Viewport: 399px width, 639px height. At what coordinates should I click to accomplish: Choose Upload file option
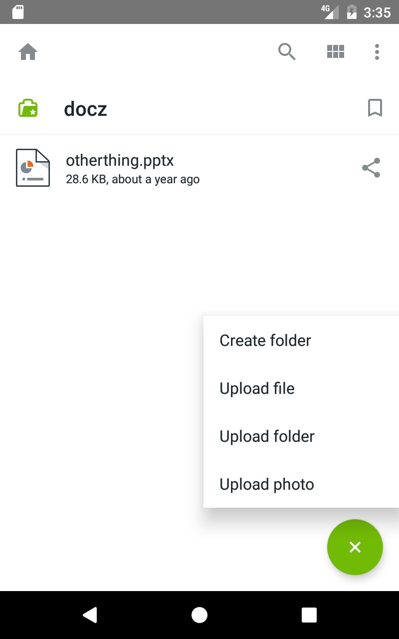pos(257,388)
